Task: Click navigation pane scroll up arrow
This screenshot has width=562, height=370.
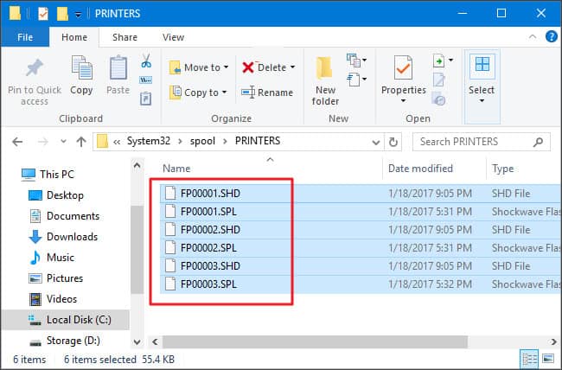Action: click(x=137, y=166)
